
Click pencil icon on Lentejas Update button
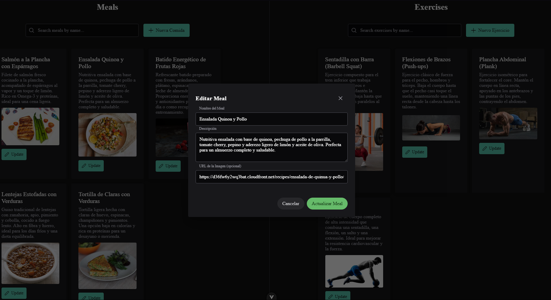click(x=7, y=293)
